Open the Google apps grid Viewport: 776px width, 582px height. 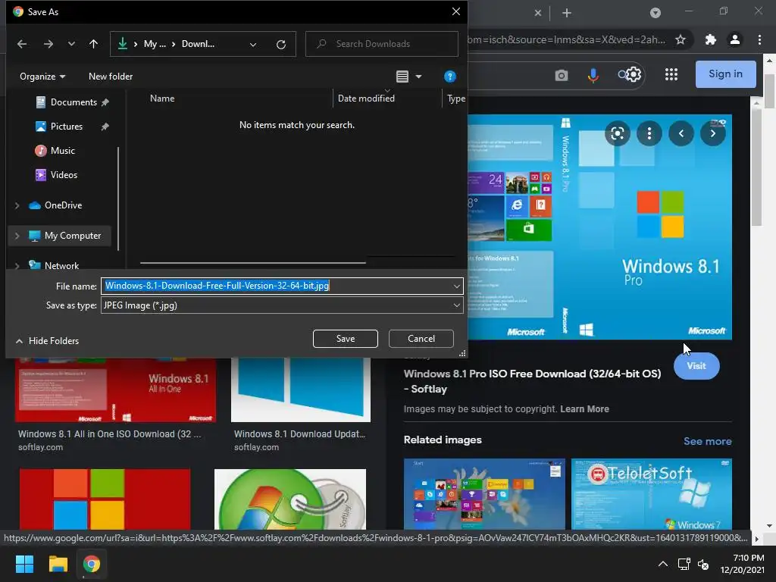671,74
